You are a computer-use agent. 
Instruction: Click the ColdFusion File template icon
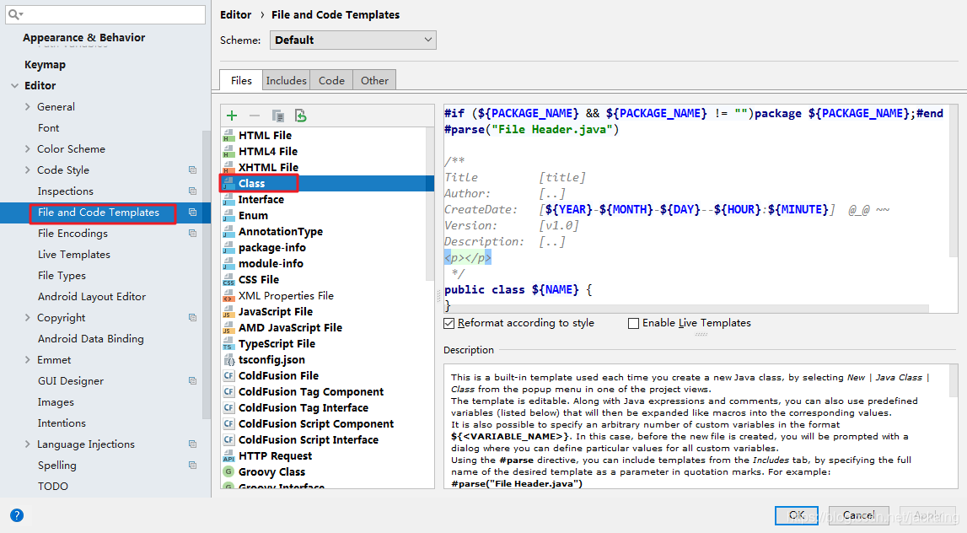tap(228, 375)
